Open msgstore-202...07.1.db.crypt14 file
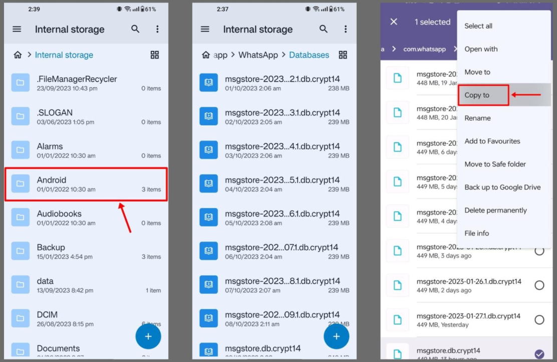This screenshot has height=362, width=557. [x=274, y=251]
